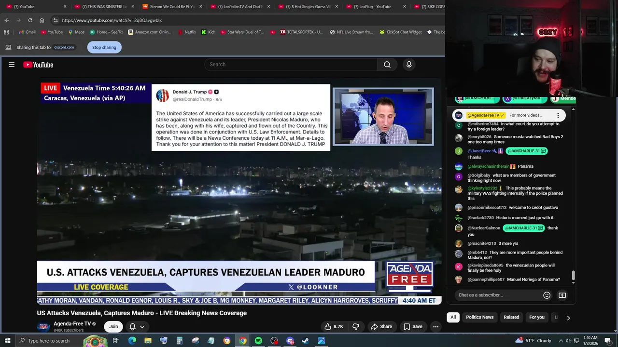Screen dimensions: 618x347
Task: Open the KickBot Chat Widget bookmark
Action: coord(400,32)
